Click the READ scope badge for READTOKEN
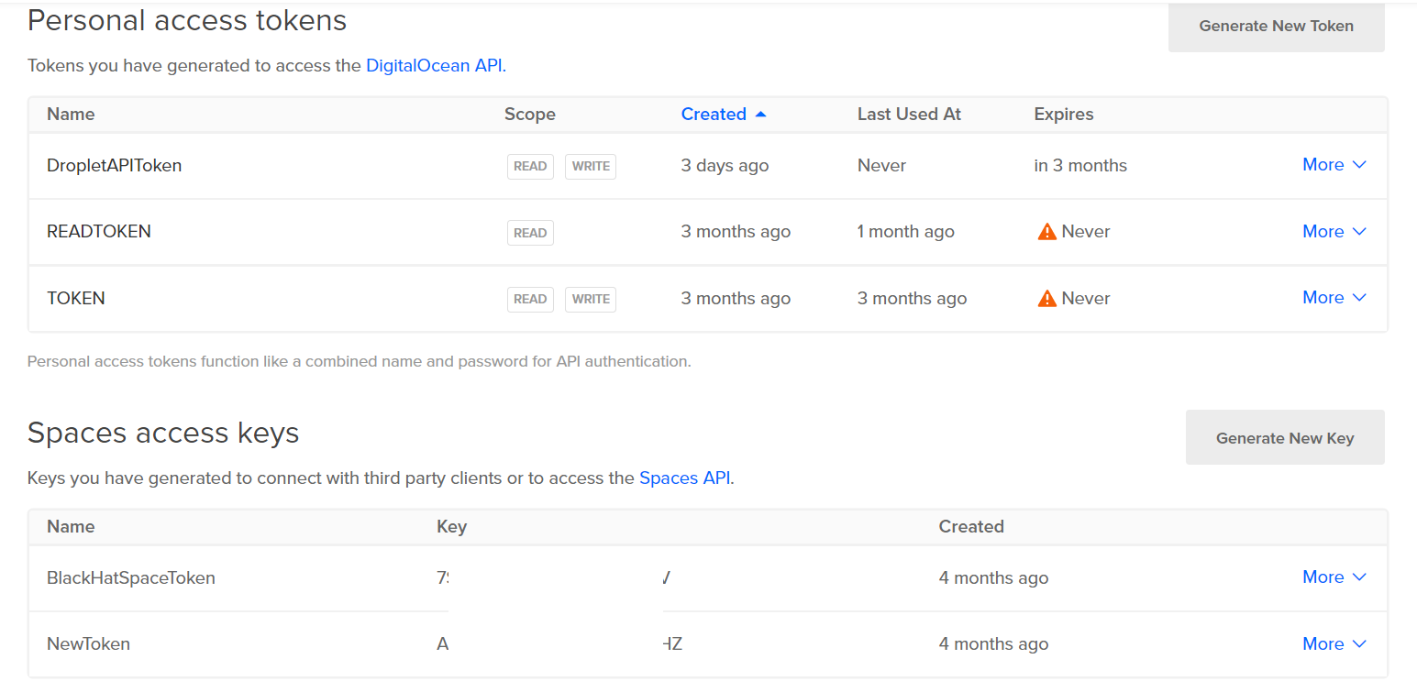1417x692 pixels. [530, 233]
